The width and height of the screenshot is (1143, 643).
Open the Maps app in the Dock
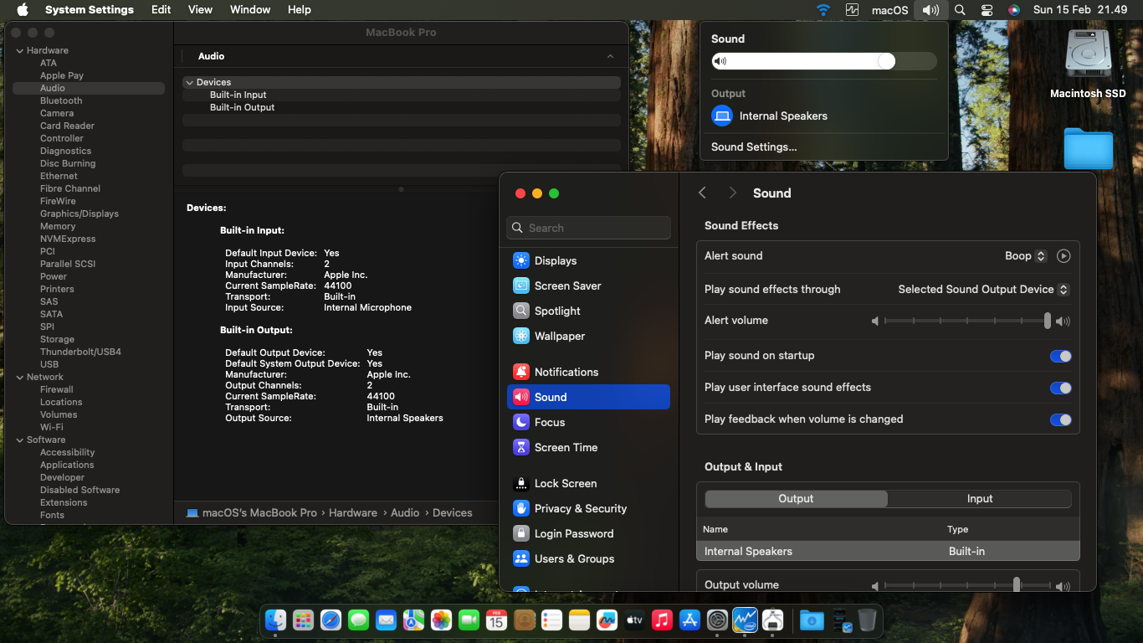pyautogui.click(x=413, y=620)
